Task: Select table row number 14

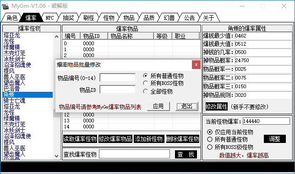Action: 131,127
